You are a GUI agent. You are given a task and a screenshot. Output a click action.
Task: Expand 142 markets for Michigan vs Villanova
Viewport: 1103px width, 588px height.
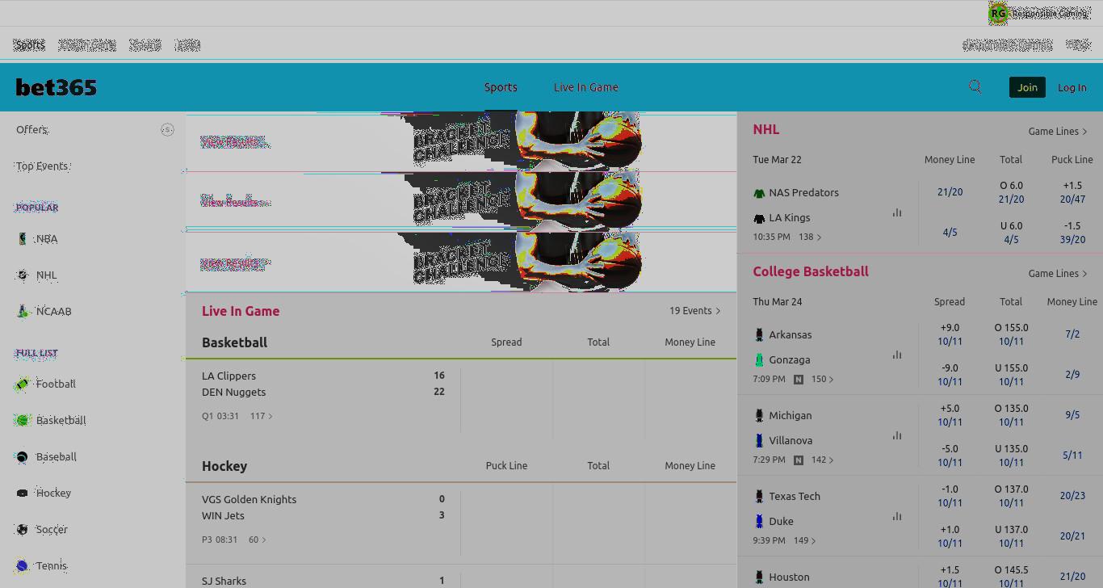822,460
